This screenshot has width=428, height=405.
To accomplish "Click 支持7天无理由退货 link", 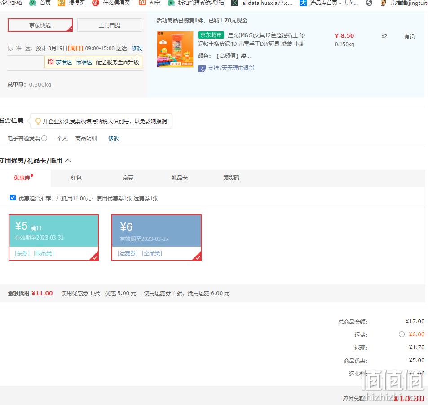I will pyautogui.click(x=231, y=68).
